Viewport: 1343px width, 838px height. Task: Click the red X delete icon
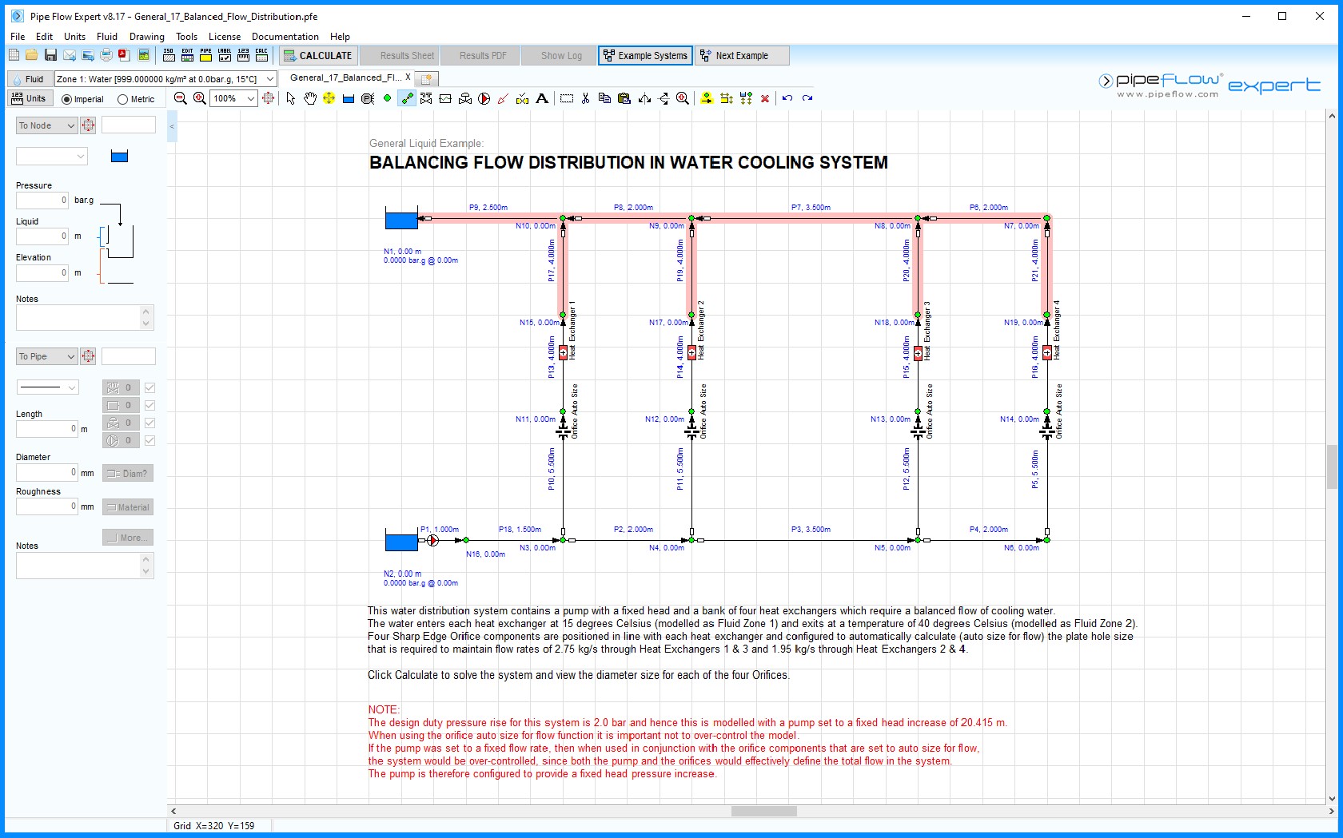click(765, 98)
